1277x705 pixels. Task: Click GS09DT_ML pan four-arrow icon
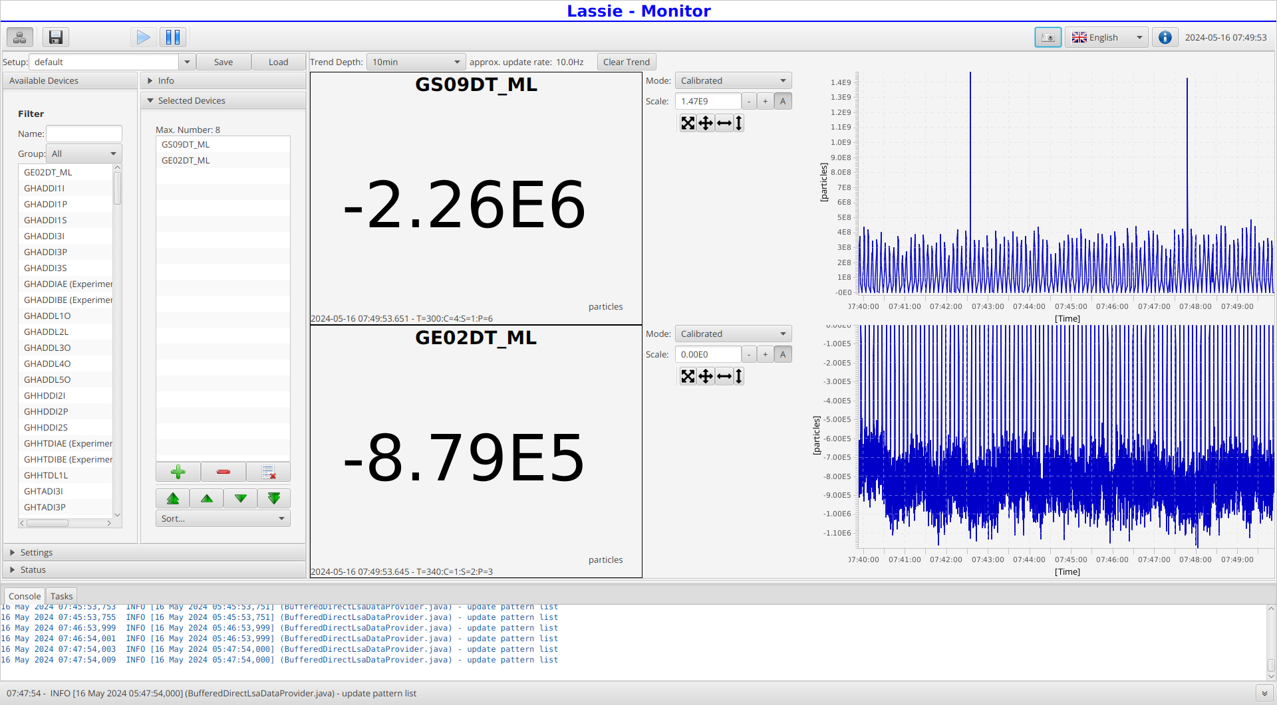coord(706,123)
